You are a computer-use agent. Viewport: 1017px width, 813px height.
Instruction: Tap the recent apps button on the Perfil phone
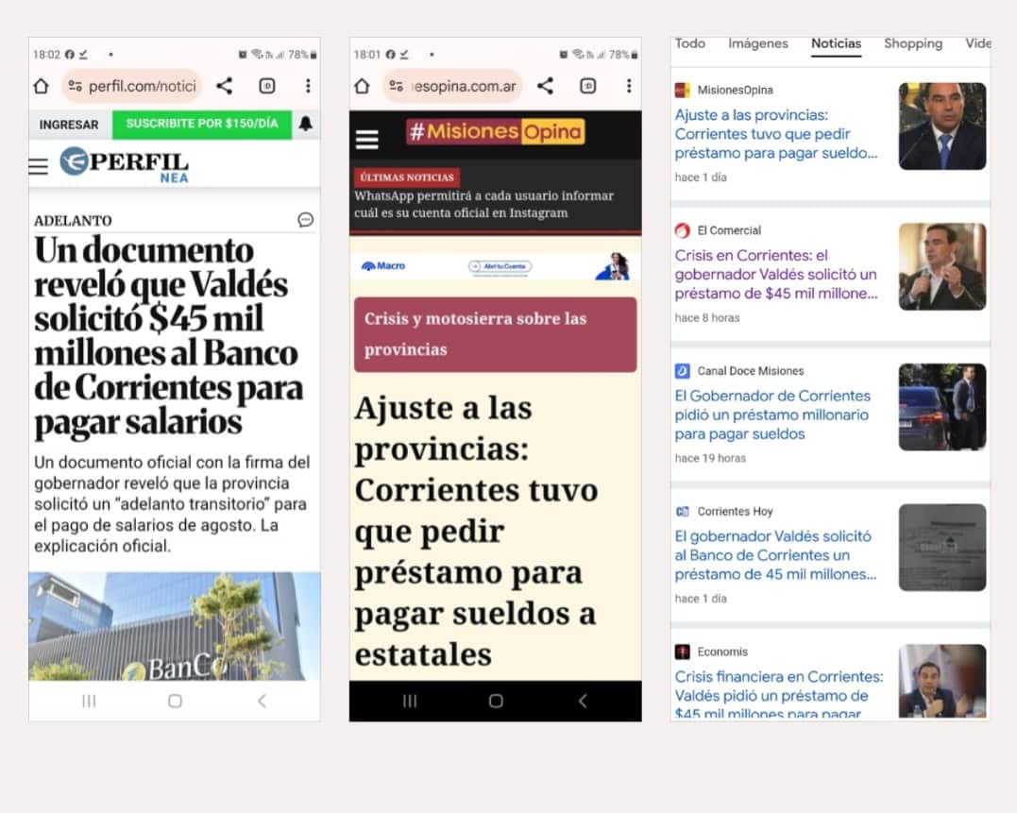point(89,701)
